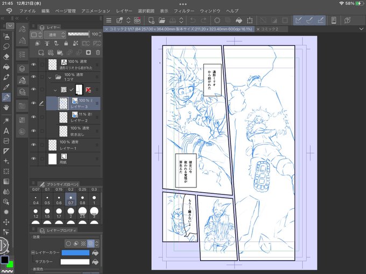Open the tab list chevron at right
366x274 pixels.
[x=361, y=29]
